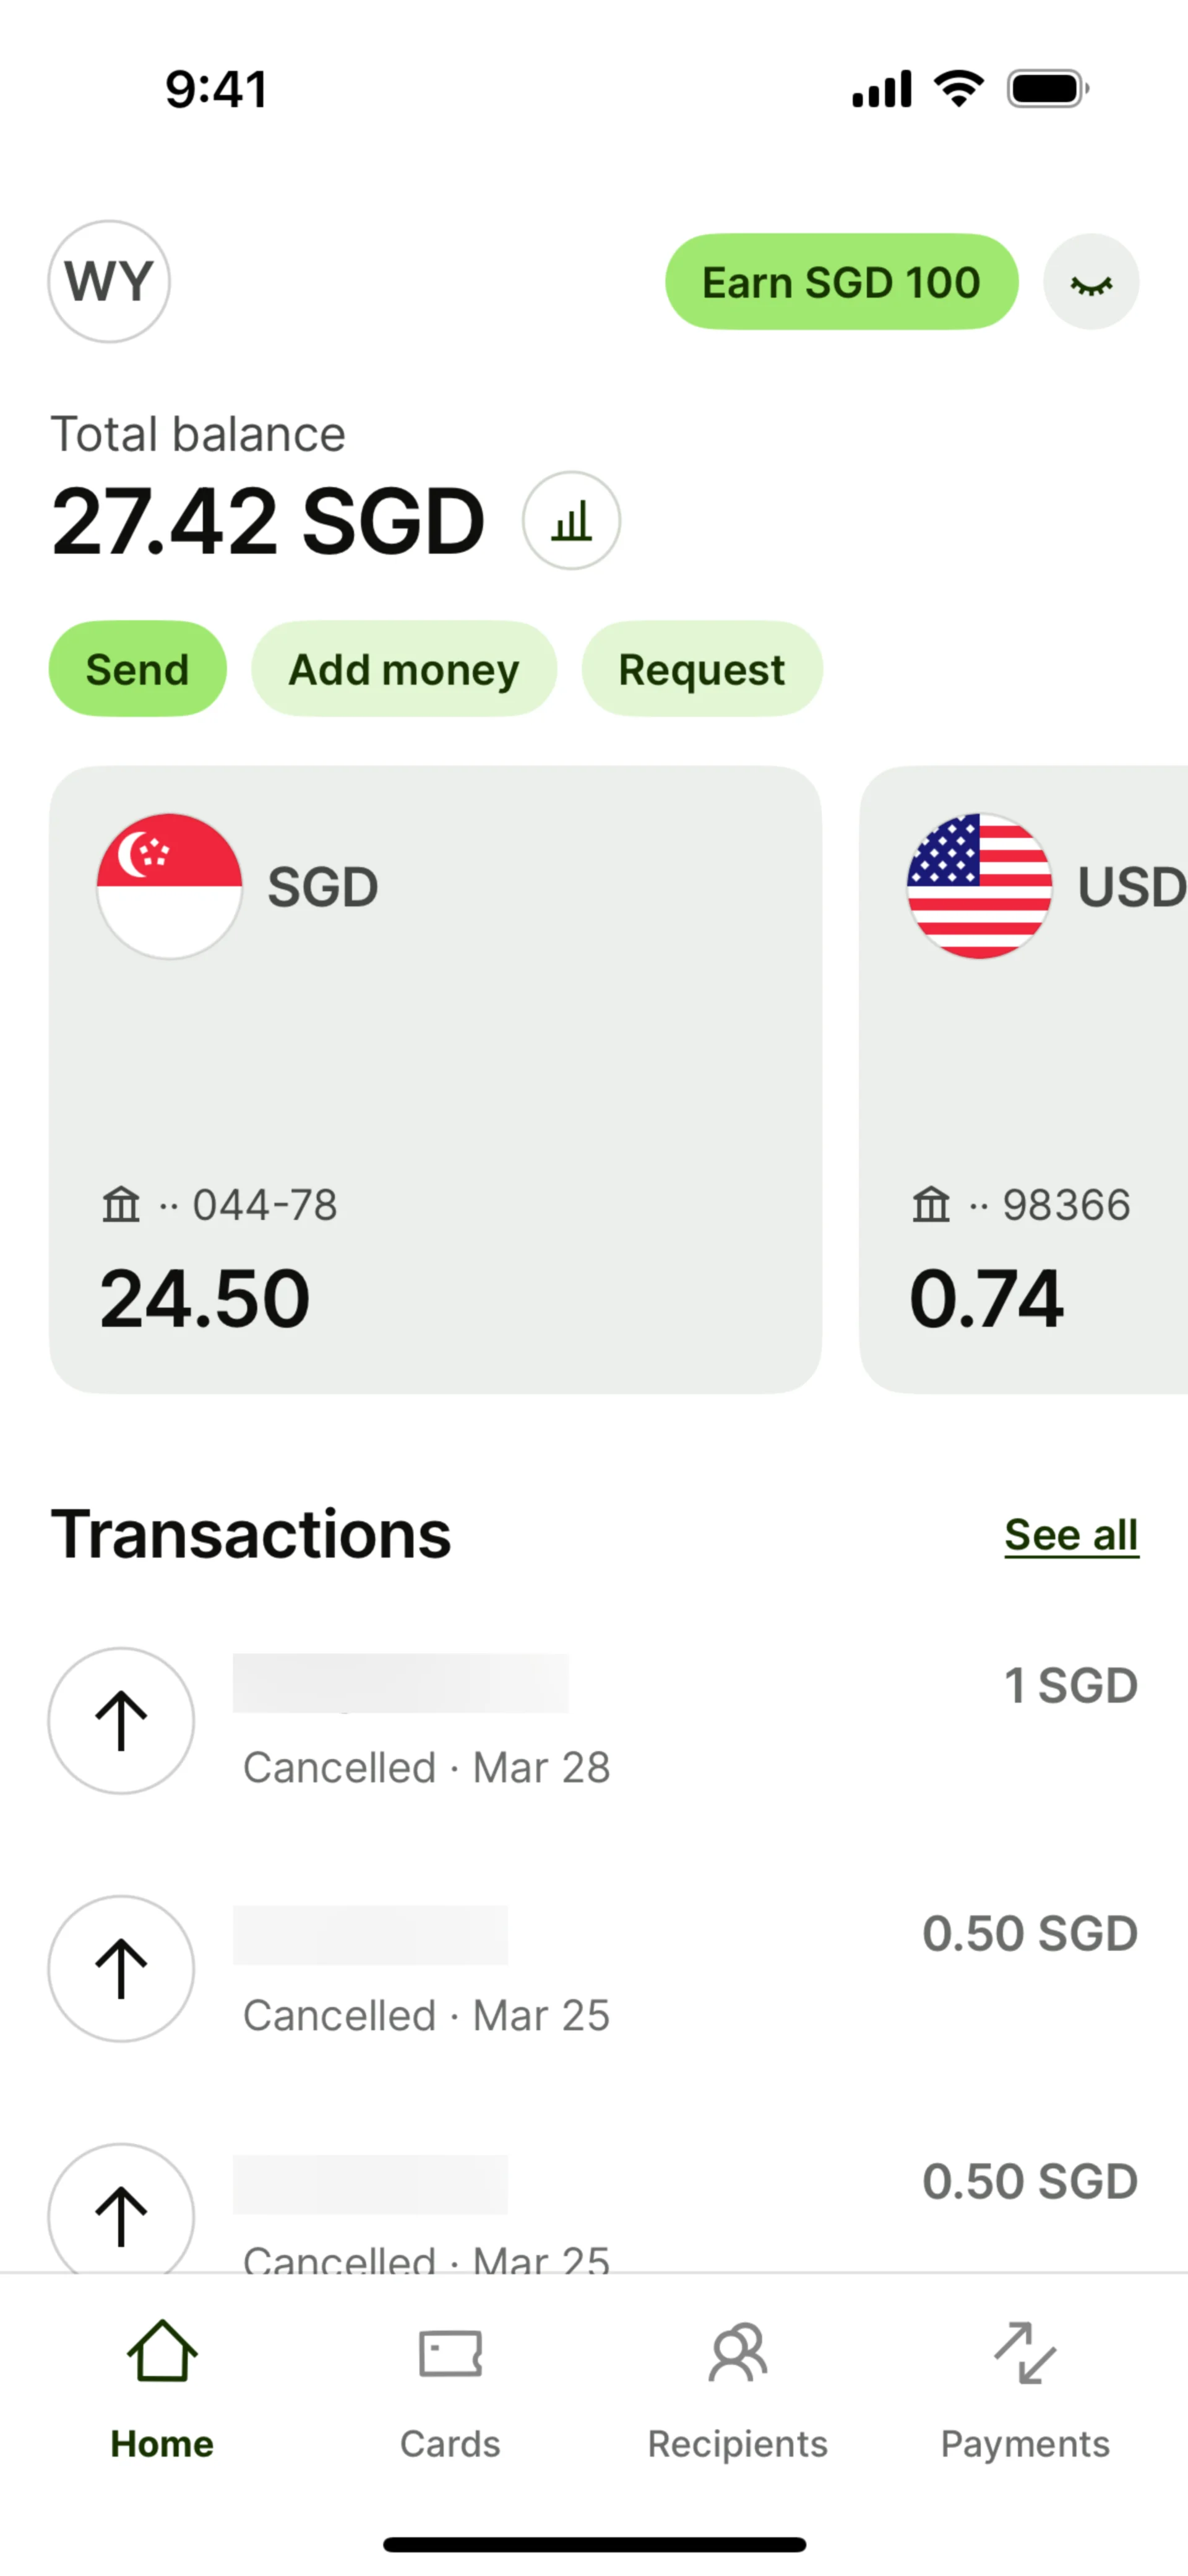Tap the Add money button

(404, 669)
